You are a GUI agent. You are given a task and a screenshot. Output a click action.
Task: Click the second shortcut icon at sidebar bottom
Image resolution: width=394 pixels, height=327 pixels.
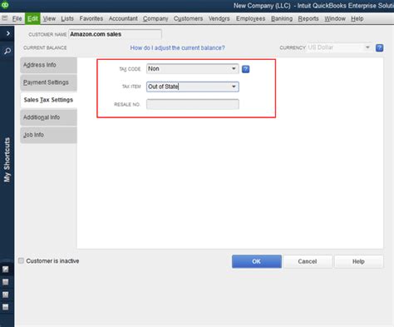click(x=5, y=282)
